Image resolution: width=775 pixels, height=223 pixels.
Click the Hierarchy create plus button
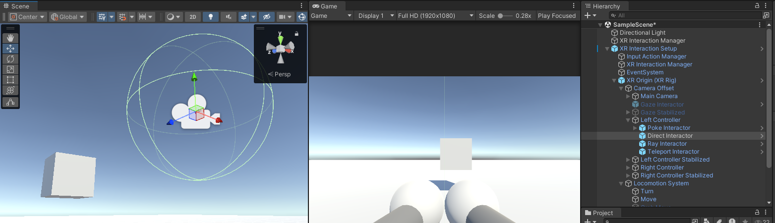point(591,16)
